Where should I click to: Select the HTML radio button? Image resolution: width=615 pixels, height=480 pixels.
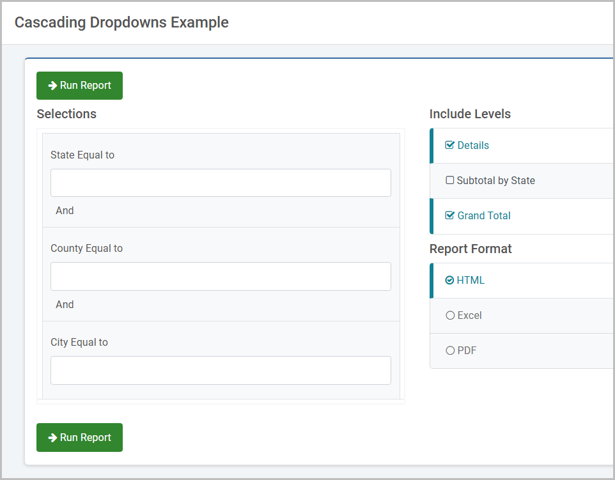pyautogui.click(x=449, y=280)
